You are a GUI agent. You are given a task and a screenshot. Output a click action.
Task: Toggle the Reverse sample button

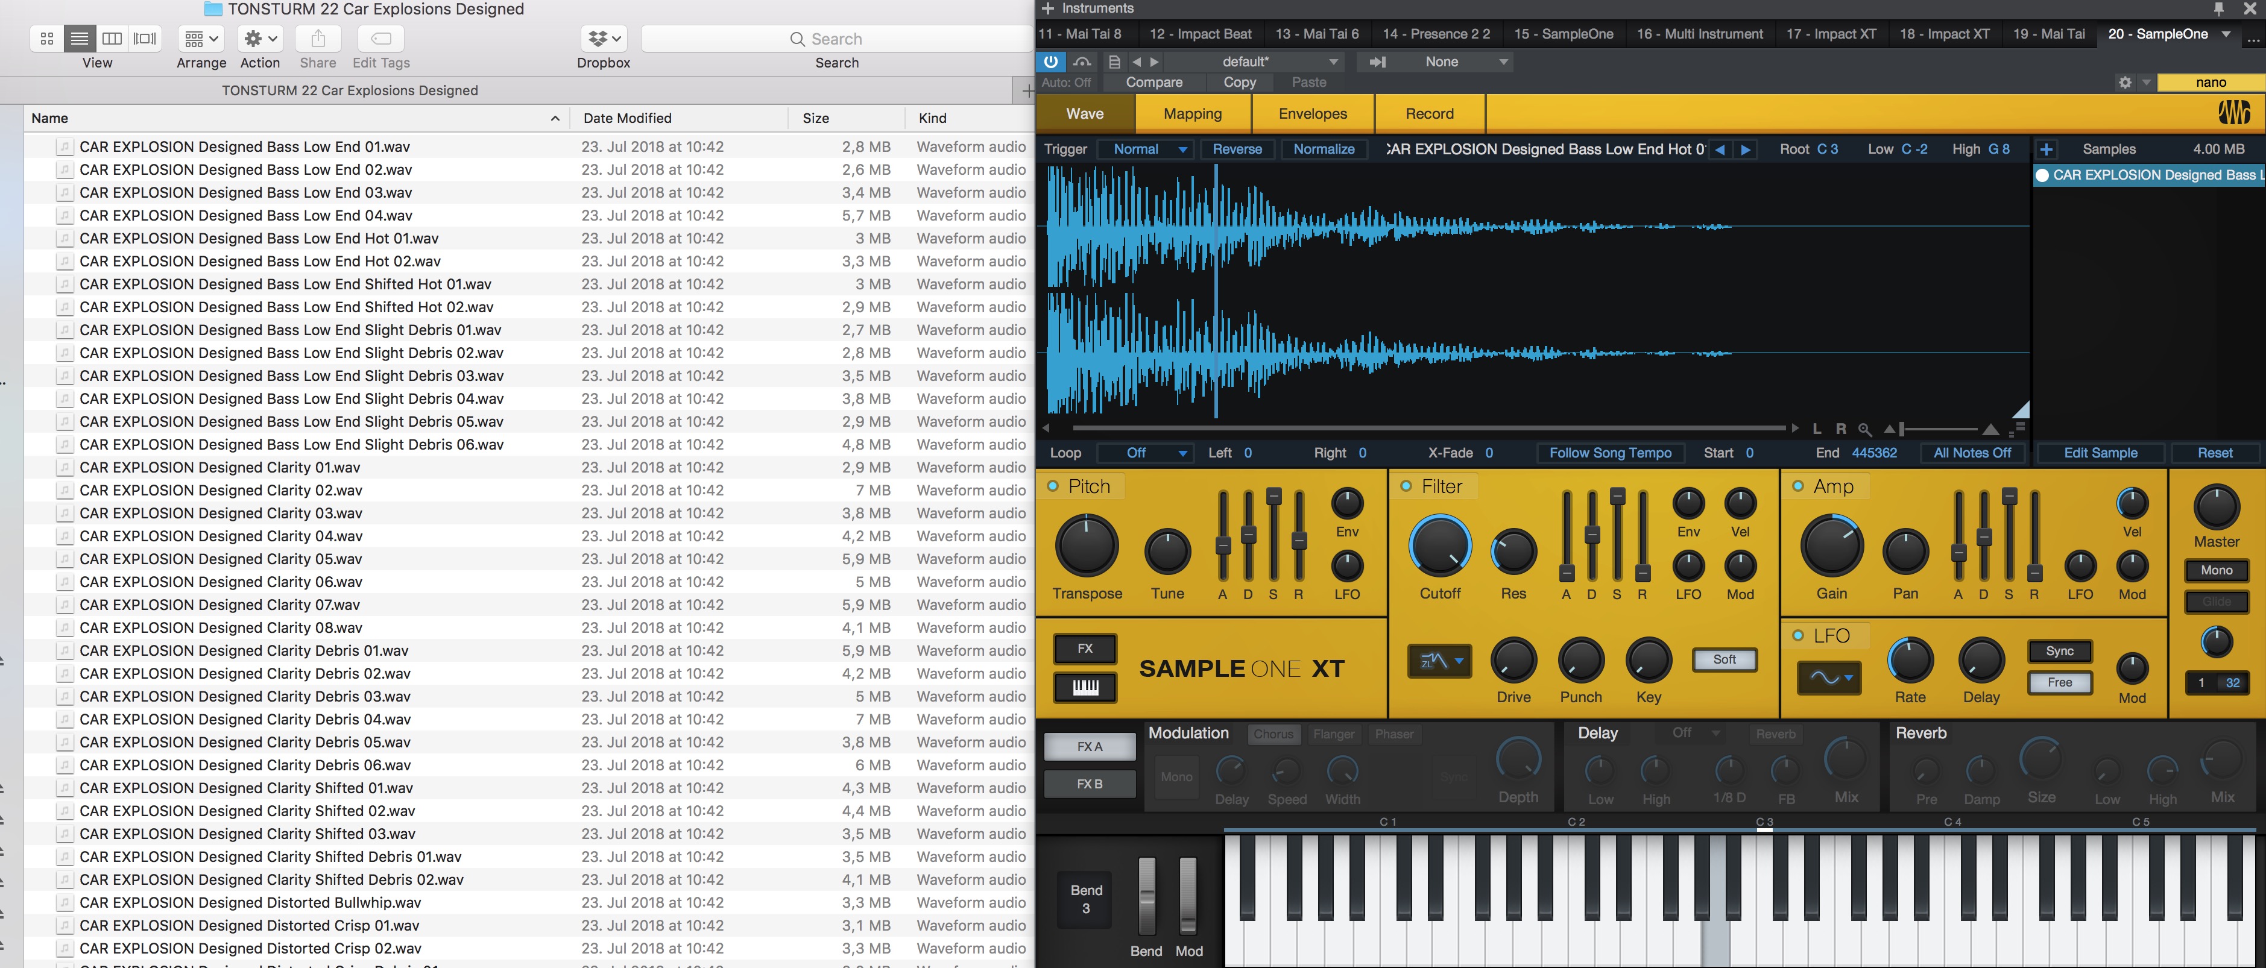point(1237,149)
